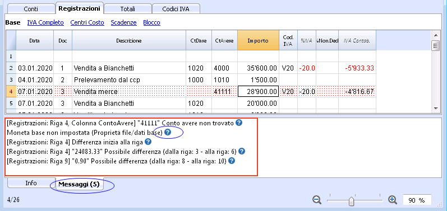This screenshot has width=447, height=211.
Task: Select row header number 2
Action: click(11, 68)
